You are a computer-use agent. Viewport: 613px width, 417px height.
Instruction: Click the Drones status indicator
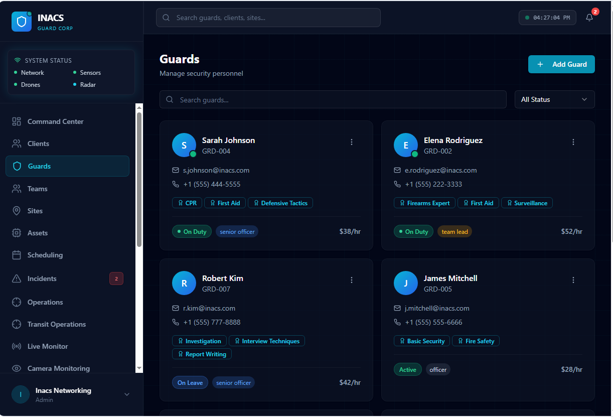coord(27,84)
